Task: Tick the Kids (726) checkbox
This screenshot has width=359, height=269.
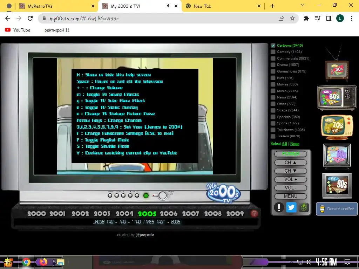Action: [x=273, y=78]
